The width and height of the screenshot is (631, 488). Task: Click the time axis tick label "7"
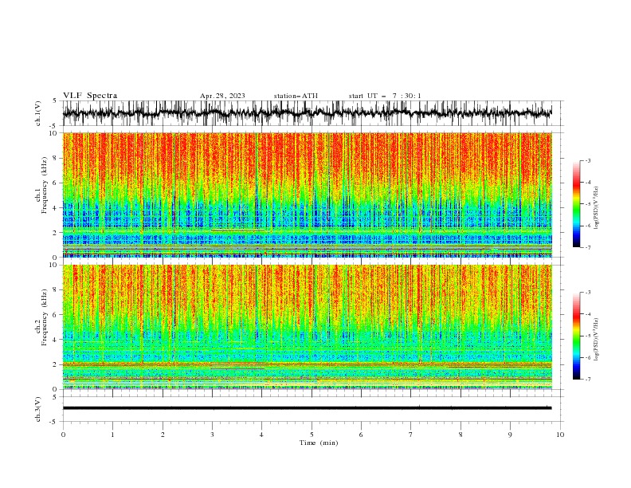411,435
